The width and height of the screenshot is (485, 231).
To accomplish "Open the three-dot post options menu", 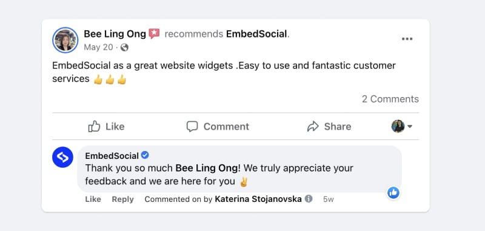I will click(x=407, y=39).
